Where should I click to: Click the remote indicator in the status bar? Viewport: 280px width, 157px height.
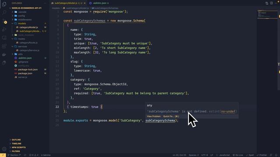(3, 155)
